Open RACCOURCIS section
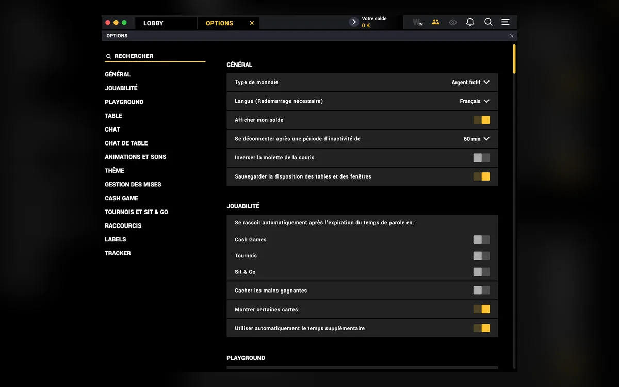Viewport: 619px width, 387px height. [123, 226]
